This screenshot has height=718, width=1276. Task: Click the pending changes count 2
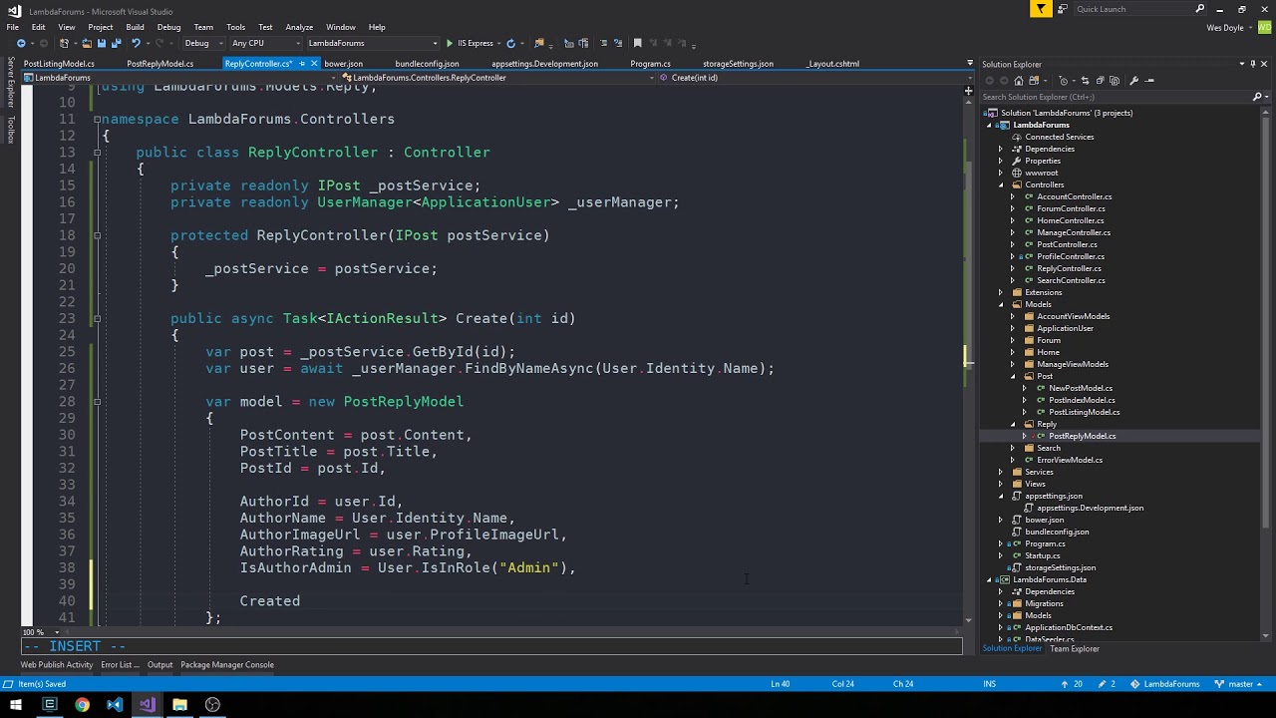click(x=1107, y=684)
